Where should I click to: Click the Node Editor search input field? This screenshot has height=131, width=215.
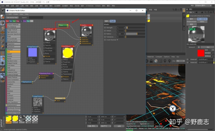click(x=36, y=18)
